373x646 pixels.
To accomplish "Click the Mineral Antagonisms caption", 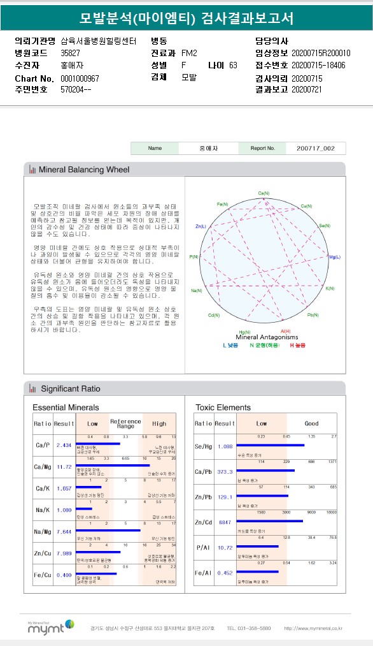I will point(267,337).
